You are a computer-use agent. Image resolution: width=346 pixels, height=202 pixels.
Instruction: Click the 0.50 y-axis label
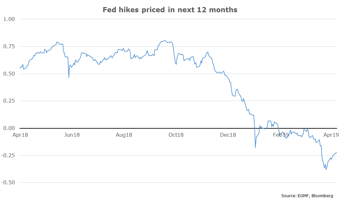pyautogui.click(x=9, y=74)
